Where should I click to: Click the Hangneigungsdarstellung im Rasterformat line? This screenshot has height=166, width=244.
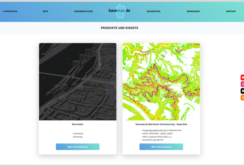161,130
